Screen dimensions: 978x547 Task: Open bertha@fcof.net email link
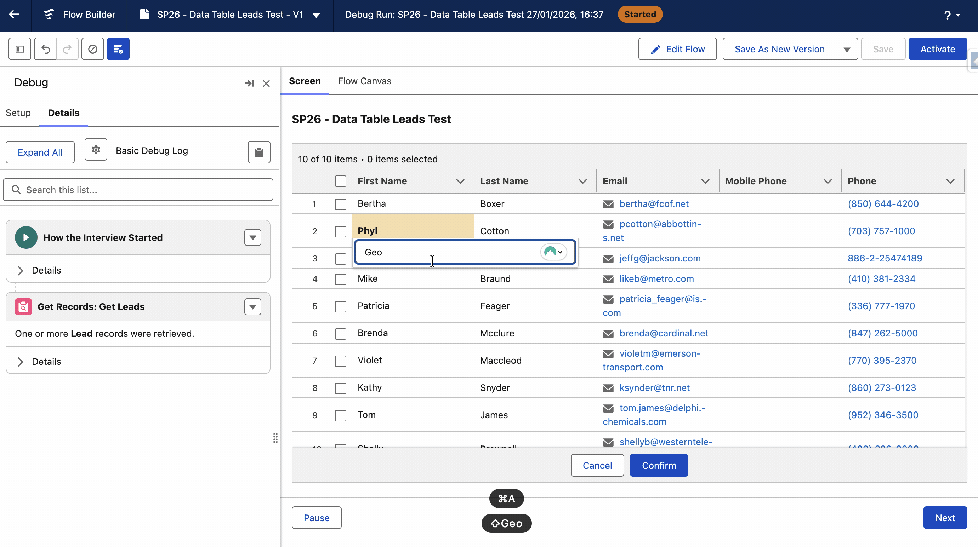point(654,204)
